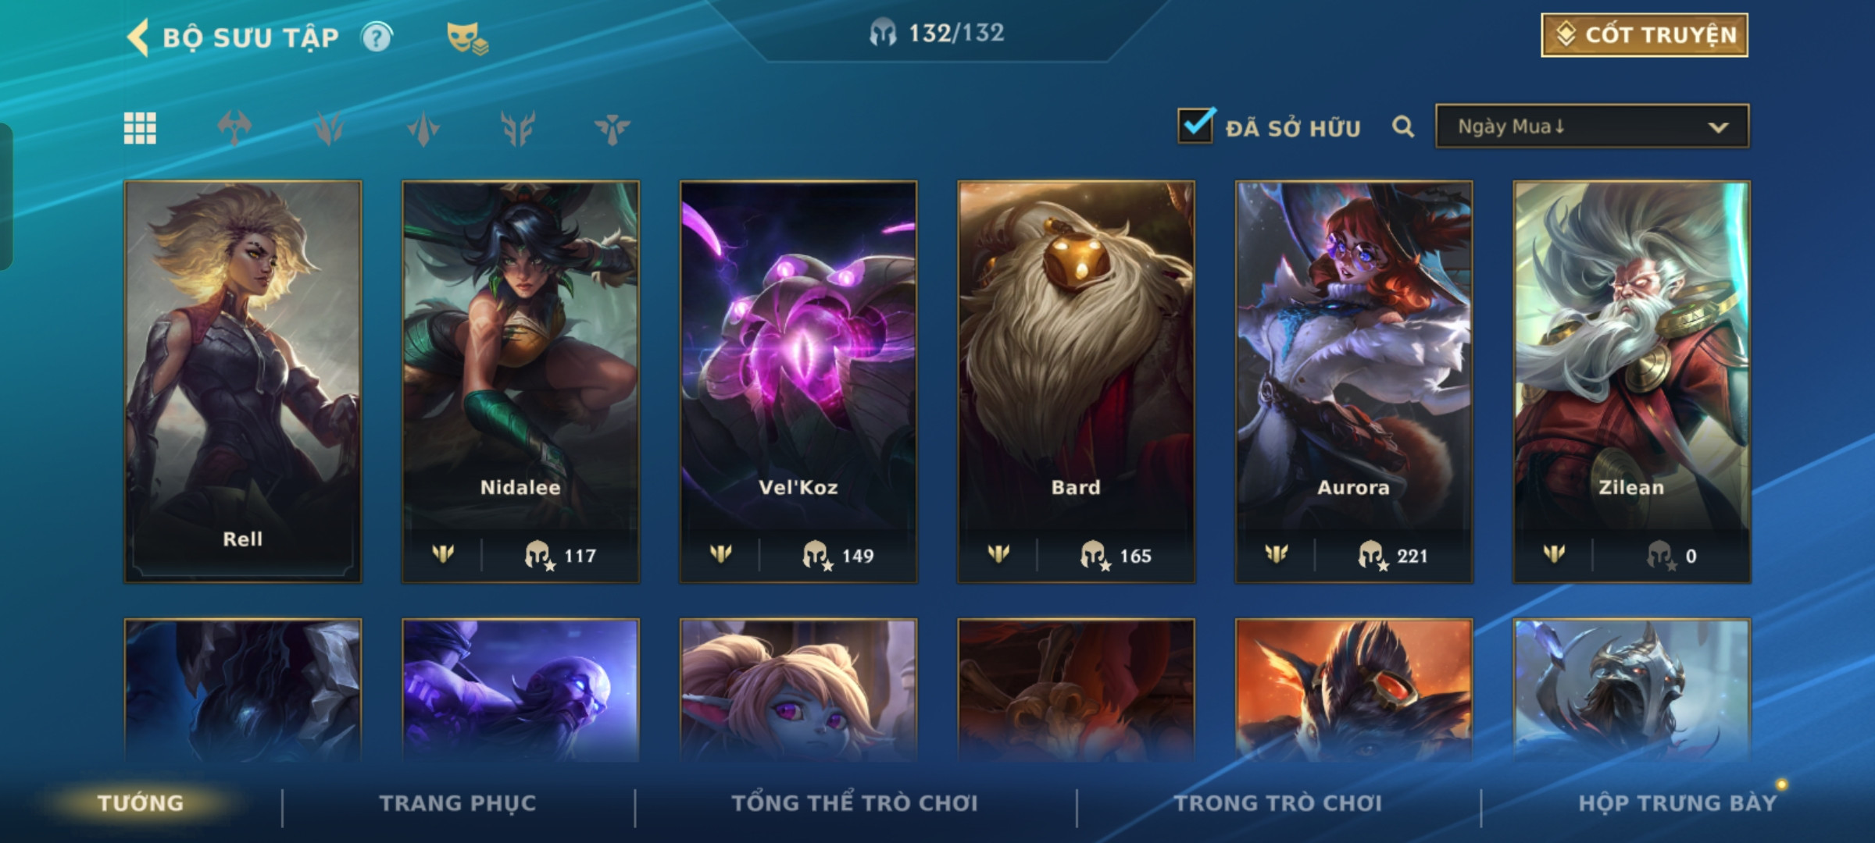Filter by the fourth role icon after the grid

(518, 128)
